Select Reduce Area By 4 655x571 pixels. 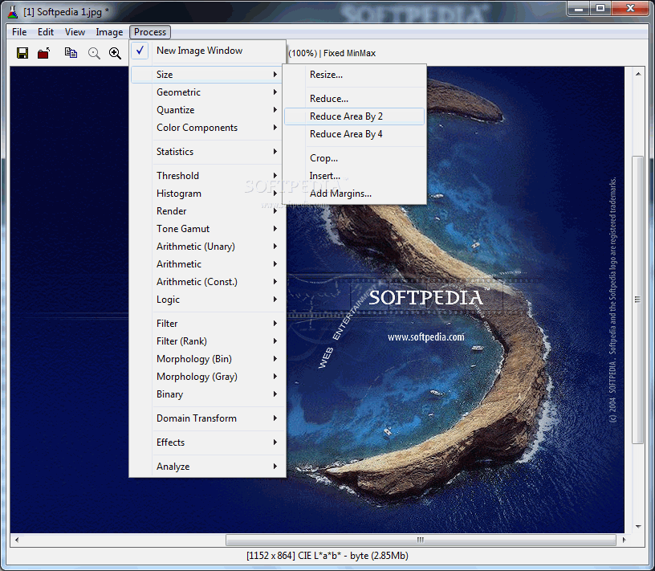click(354, 134)
